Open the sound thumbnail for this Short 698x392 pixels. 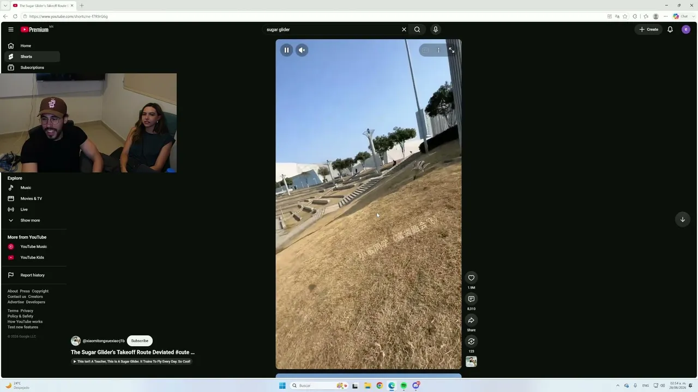(471, 362)
